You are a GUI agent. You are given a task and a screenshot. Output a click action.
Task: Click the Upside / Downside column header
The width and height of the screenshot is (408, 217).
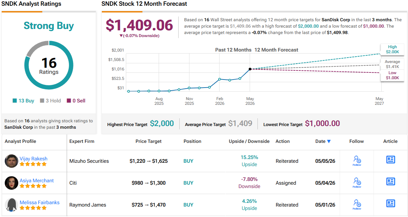(x=249, y=141)
